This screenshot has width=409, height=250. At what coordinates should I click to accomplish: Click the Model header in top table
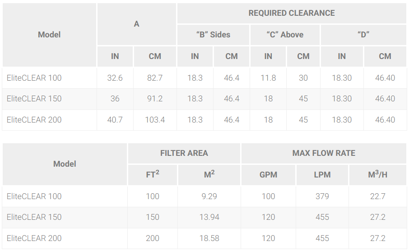[x=49, y=35]
